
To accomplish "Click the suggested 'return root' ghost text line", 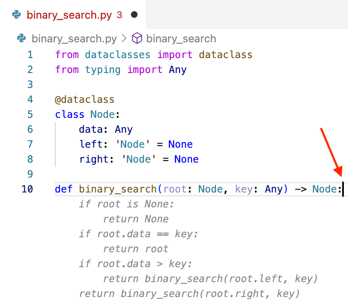I will coord(135,249).
